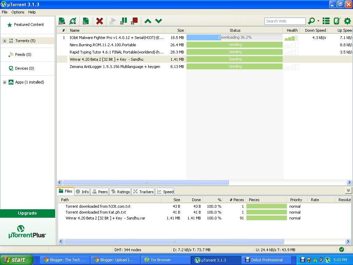Open the File menu
Screen dimensions: 353x265
4,12
